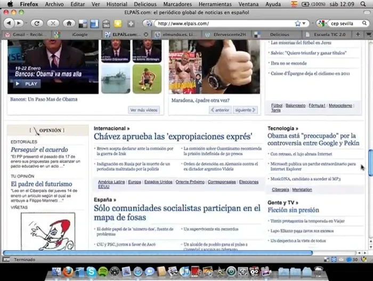Go forward with the forward arrow button

click(18, 23)
